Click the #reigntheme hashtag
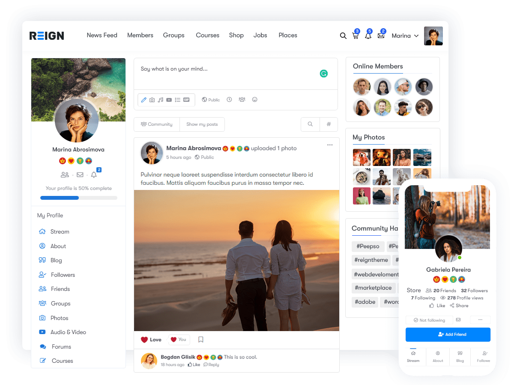 tap(371, 260)
